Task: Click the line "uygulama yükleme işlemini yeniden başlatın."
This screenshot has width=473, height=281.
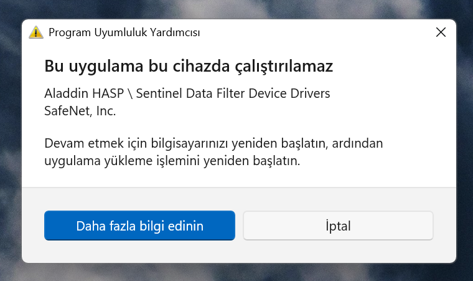Action: 172,161
